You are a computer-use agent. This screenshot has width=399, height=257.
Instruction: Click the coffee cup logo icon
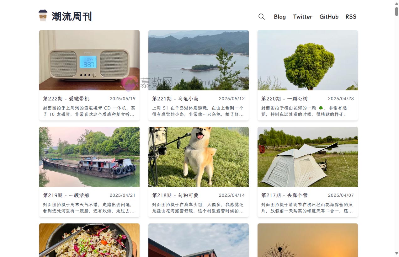(43, 16)
